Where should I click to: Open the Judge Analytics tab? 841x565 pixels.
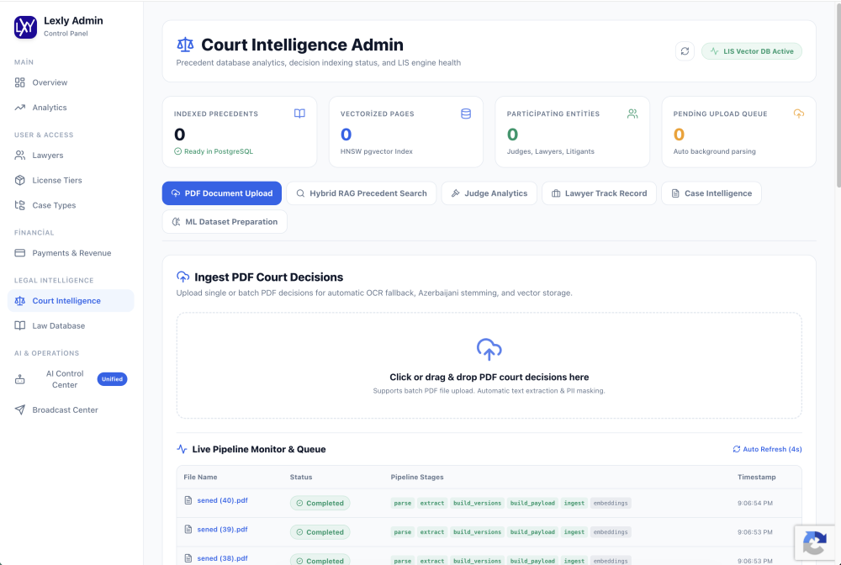489,193
